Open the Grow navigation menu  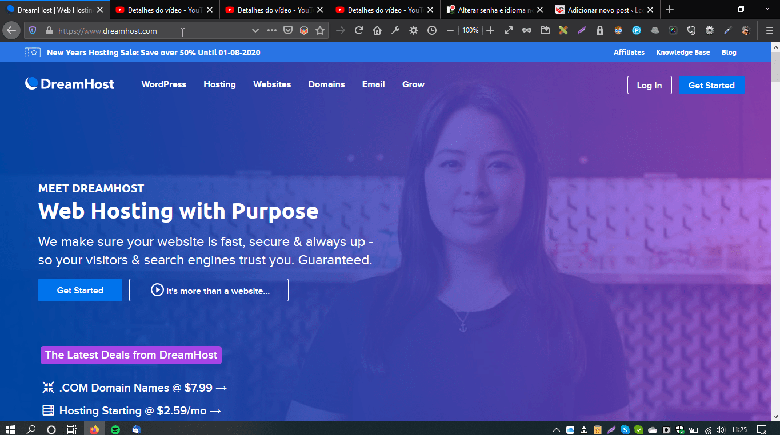tap(413, 84)
